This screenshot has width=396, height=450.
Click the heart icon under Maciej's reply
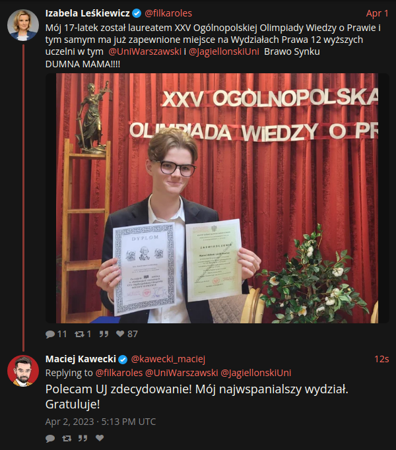tap(100, 438)
